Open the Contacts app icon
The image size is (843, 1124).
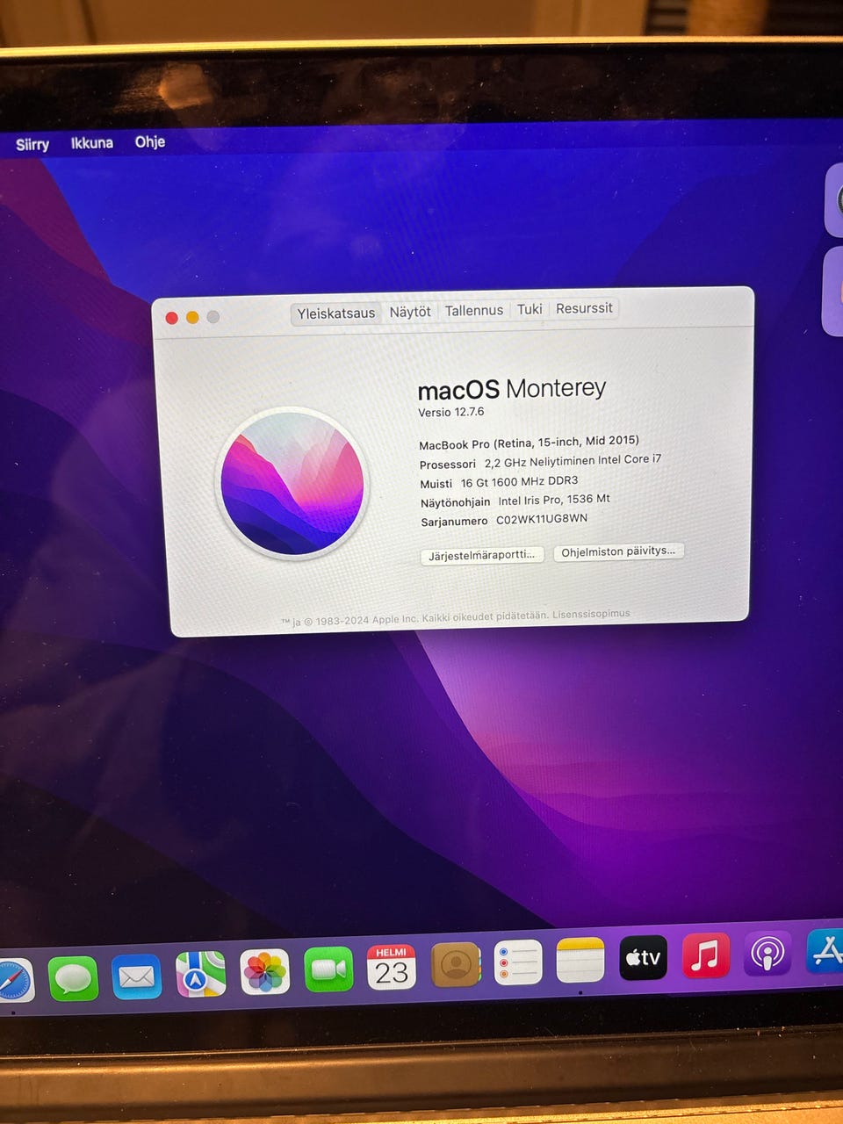[456, 965]
